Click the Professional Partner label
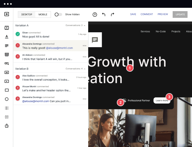192x147 pixels. tap(139, 101)
